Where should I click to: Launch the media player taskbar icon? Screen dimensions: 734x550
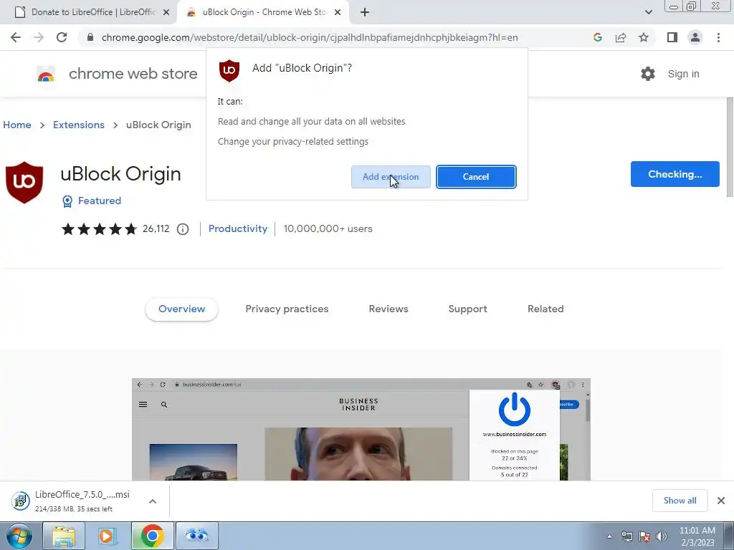point(108,536)
